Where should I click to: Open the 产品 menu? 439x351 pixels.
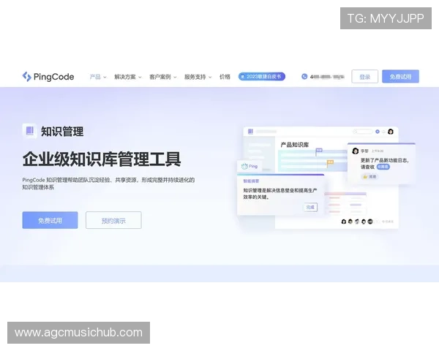tap(95, 77)
